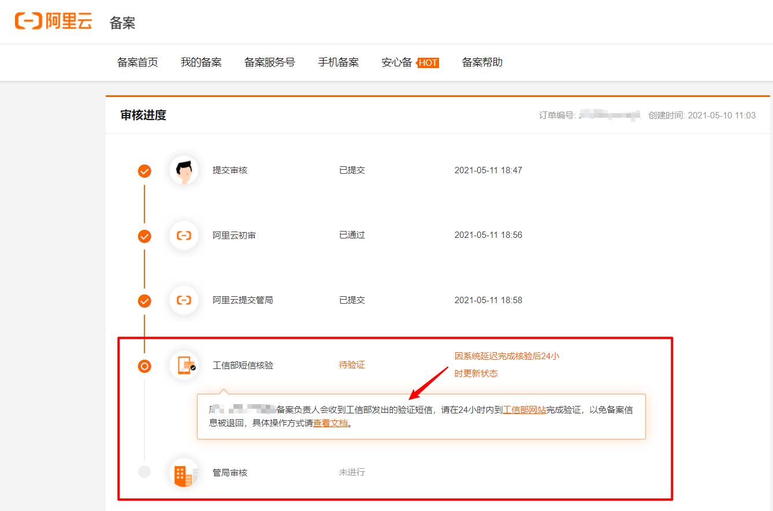Click the gray circle next to 管局审核
The image size is (773, 511).
(144, 472)
